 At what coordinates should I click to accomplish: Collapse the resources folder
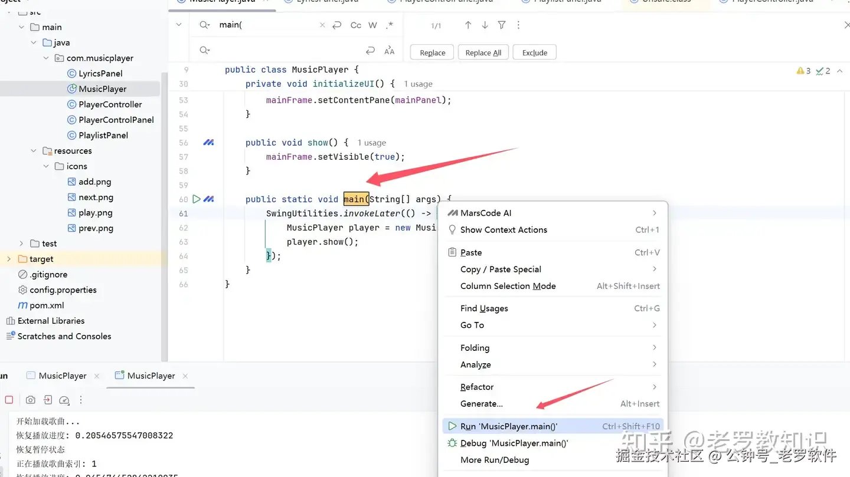[34, 150]
